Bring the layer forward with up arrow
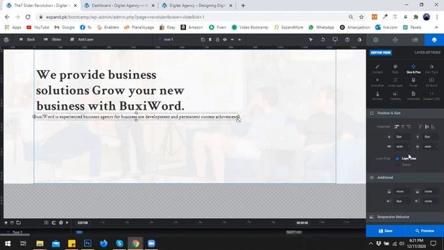Screen dimensions: 444x250 239,40
